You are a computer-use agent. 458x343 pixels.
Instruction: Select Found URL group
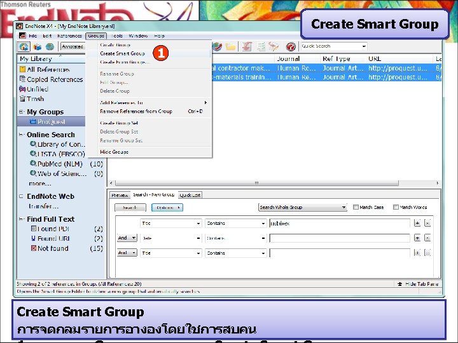(50, 239)
